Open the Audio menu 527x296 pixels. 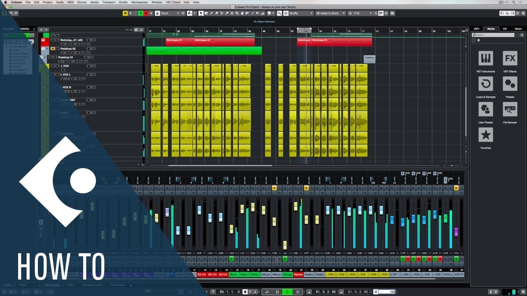tap(60, 2)
